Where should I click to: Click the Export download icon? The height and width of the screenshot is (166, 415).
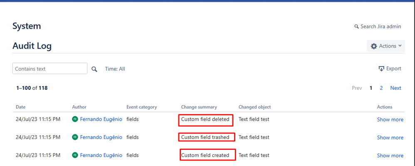pyautogui.click(x=381, y=69)
